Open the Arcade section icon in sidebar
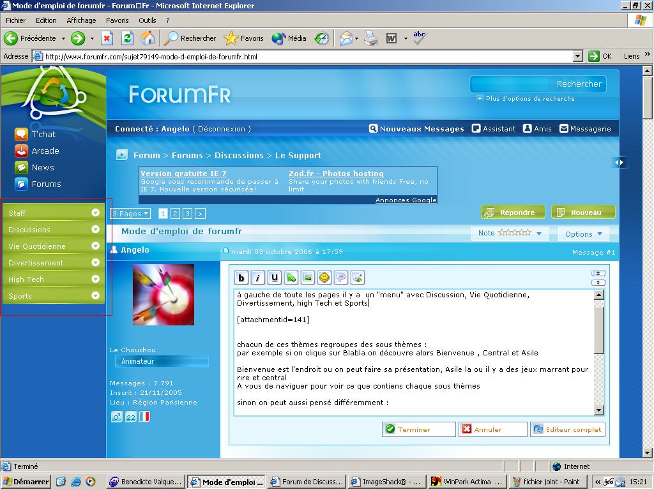This screenshot has height=490, width=654. (x=22, y=151)
